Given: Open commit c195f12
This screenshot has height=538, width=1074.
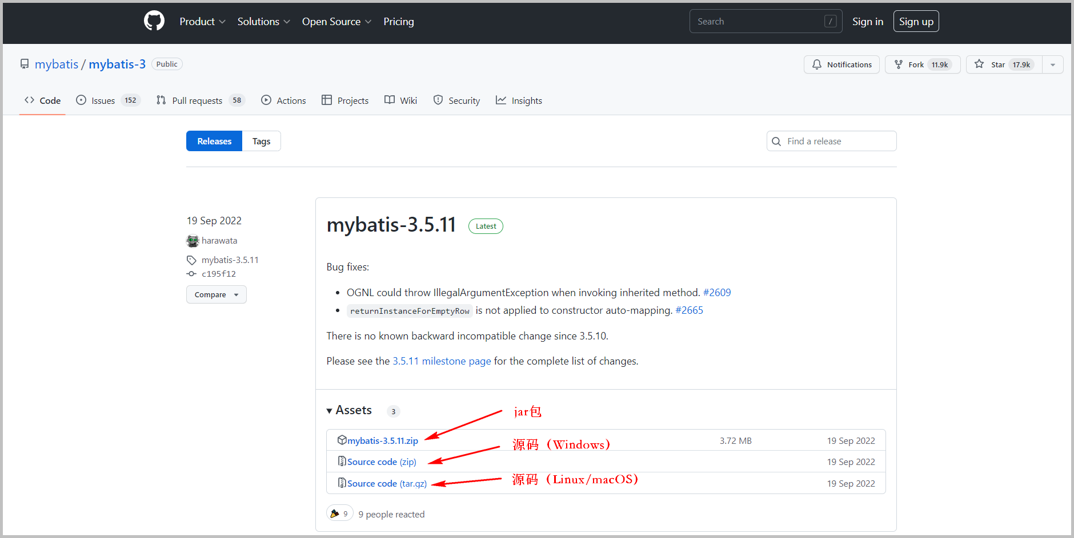Looking at the screenshot, I should [219, 274].
